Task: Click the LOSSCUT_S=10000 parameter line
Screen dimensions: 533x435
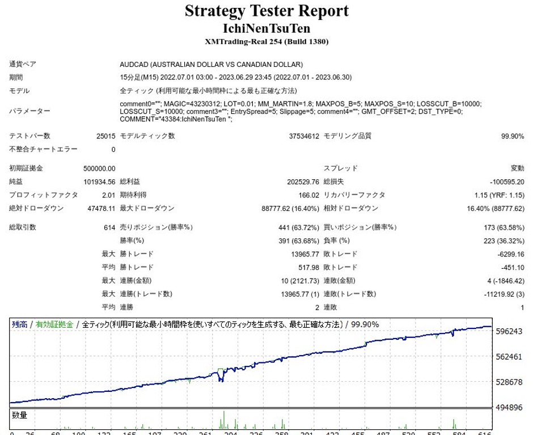Action: tap(291, 112)
